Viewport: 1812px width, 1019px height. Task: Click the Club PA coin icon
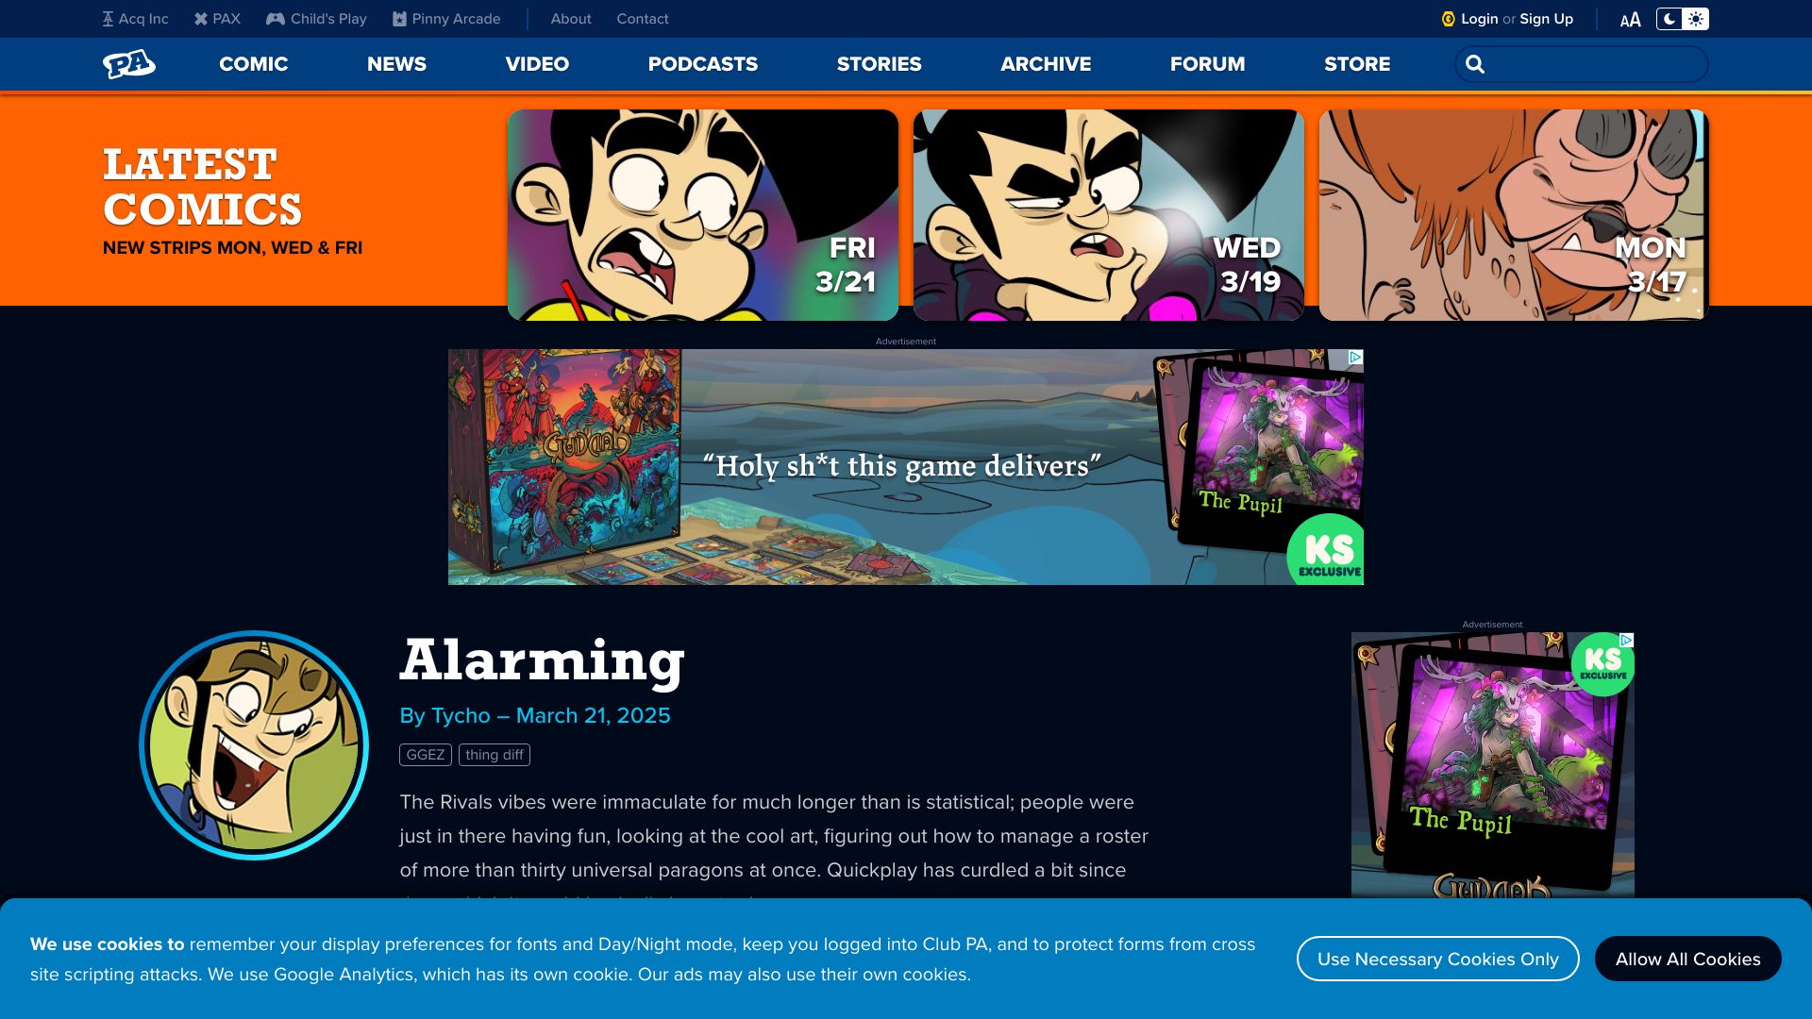(x=1449, y=19)
